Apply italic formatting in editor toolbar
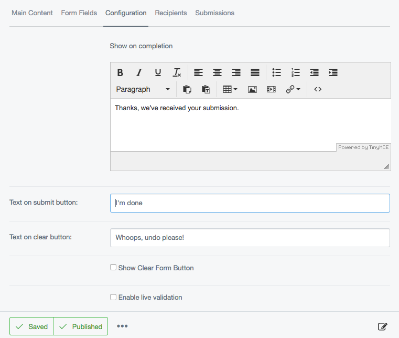399x338 pixels. tap(139, 72)
